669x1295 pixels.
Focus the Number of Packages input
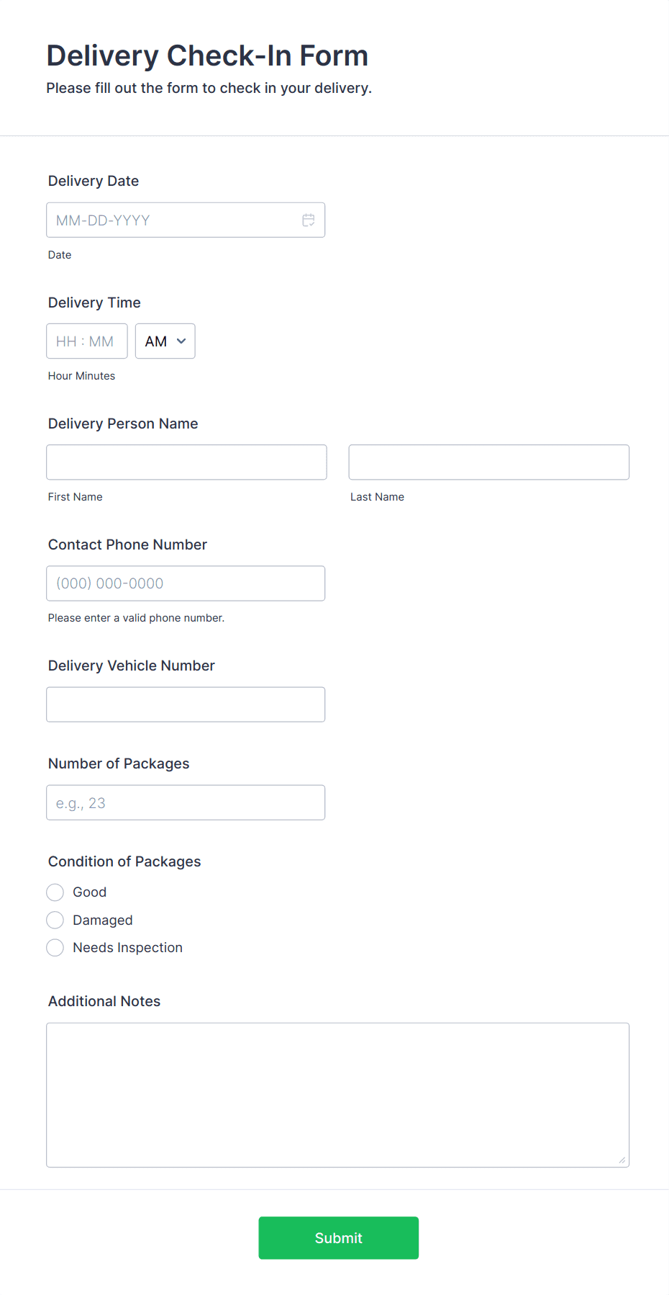pos(186,802)
